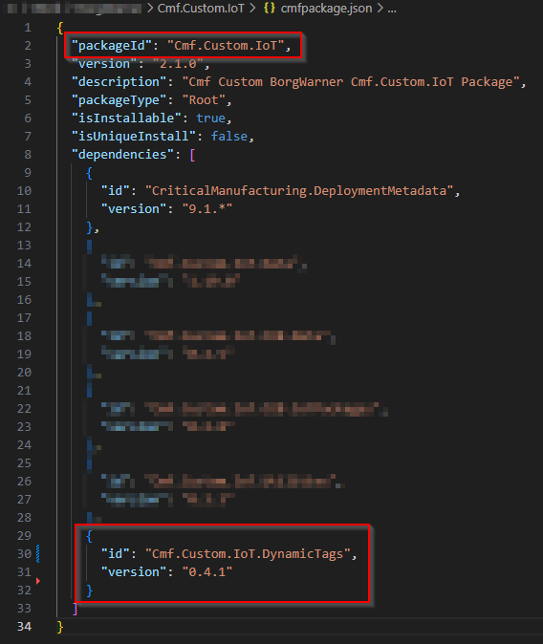Click the "Cmf.Custom.IoT" packageId value

pos(226,46)
